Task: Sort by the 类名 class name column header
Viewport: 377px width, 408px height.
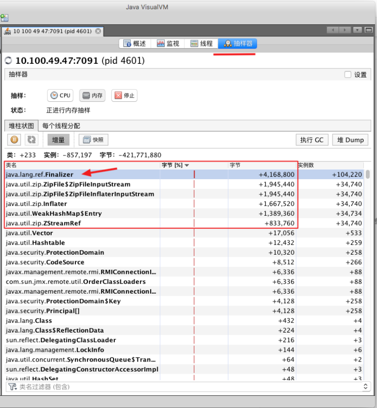Action: coord(82,165)
